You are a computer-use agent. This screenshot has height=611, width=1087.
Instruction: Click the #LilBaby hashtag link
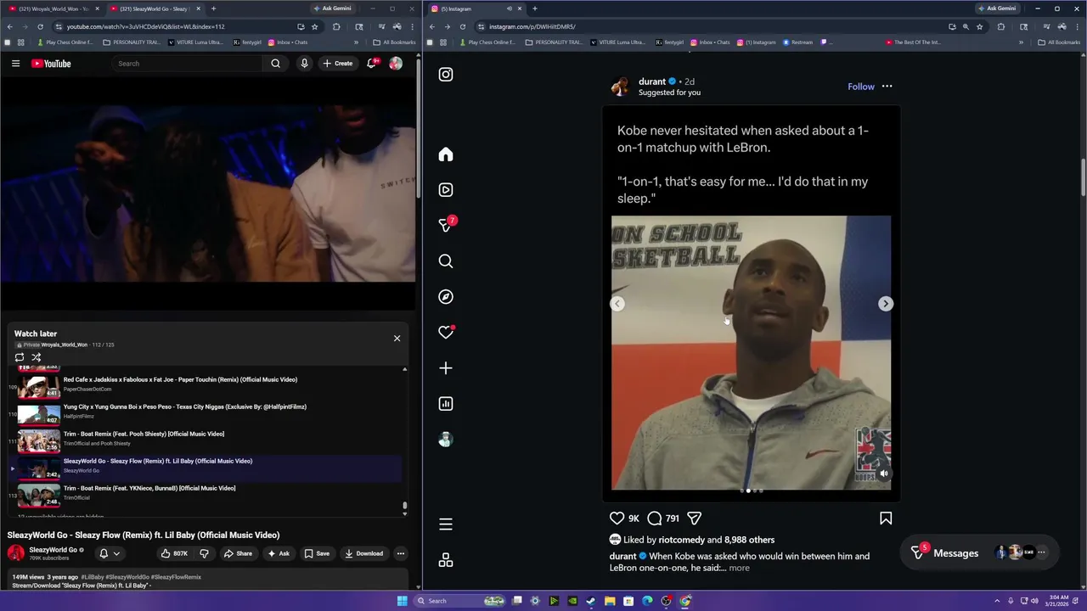pos(92,577)
